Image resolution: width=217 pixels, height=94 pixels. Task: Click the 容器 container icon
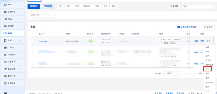(x=5, y=33)
